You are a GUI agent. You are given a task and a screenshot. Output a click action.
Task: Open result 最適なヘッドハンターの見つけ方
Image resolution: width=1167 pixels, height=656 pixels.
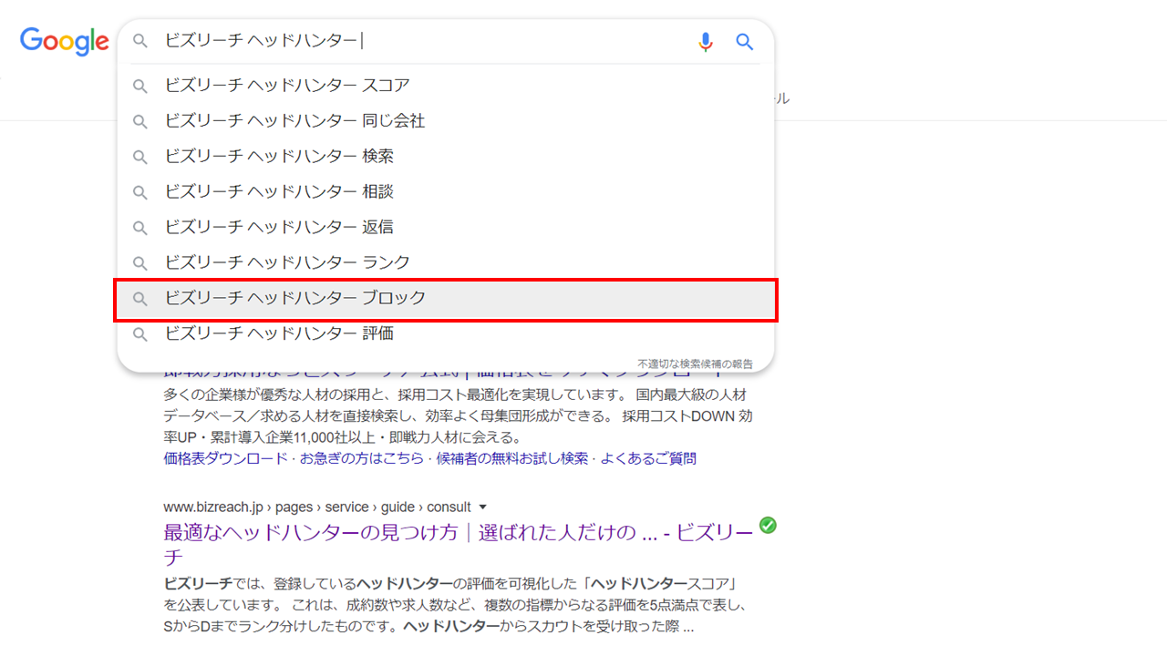(459, 545)
